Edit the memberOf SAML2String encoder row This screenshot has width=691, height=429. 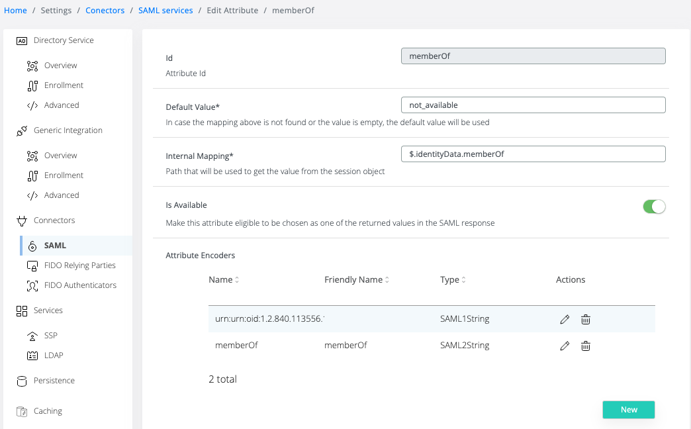pos(565,346)
